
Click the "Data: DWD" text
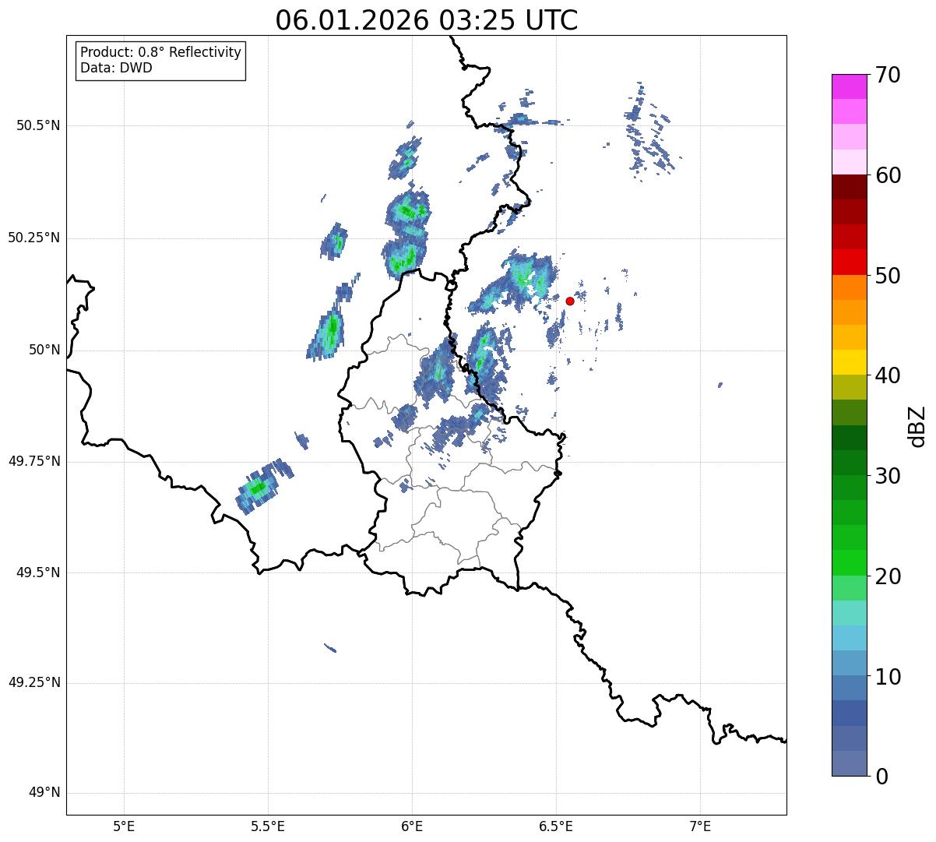coord(117,68)
